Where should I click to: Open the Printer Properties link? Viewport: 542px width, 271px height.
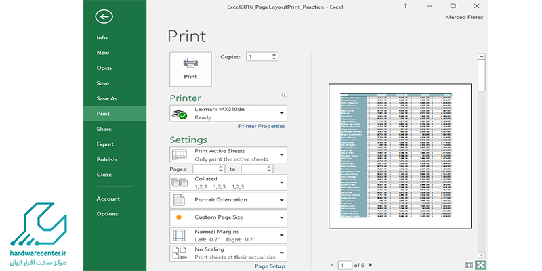[262, 126]
